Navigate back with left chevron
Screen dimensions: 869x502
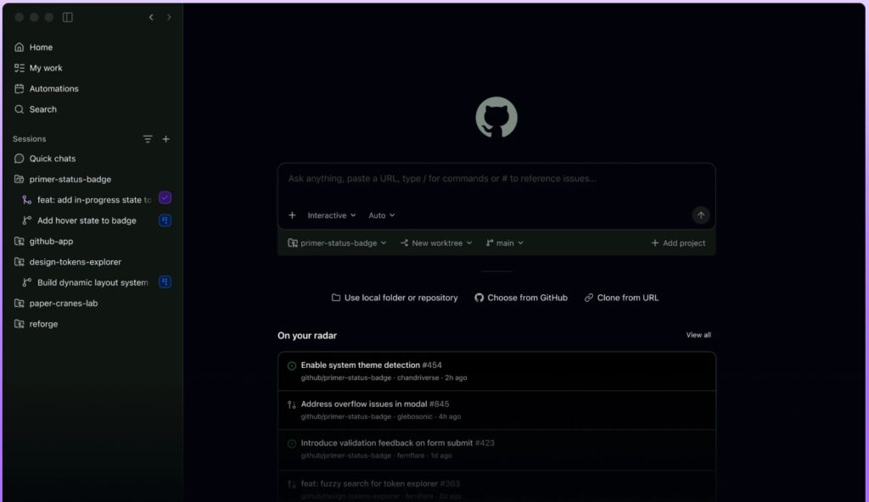[x=151, y=17]
